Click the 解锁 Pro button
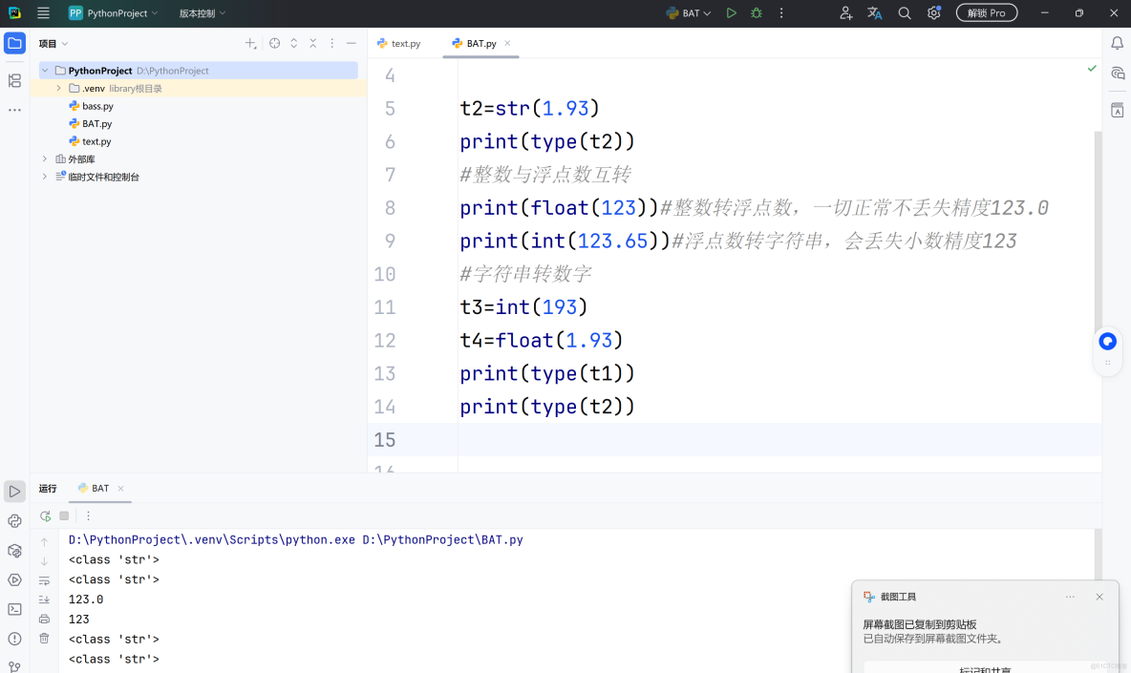The height and width of the screenshot is (673, 1131). click(986, 12)
